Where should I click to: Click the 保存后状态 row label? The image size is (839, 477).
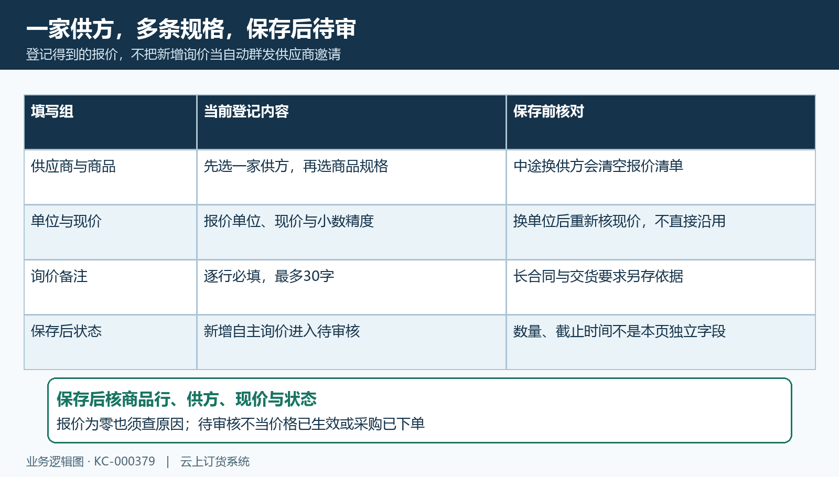tap(110, 342)
